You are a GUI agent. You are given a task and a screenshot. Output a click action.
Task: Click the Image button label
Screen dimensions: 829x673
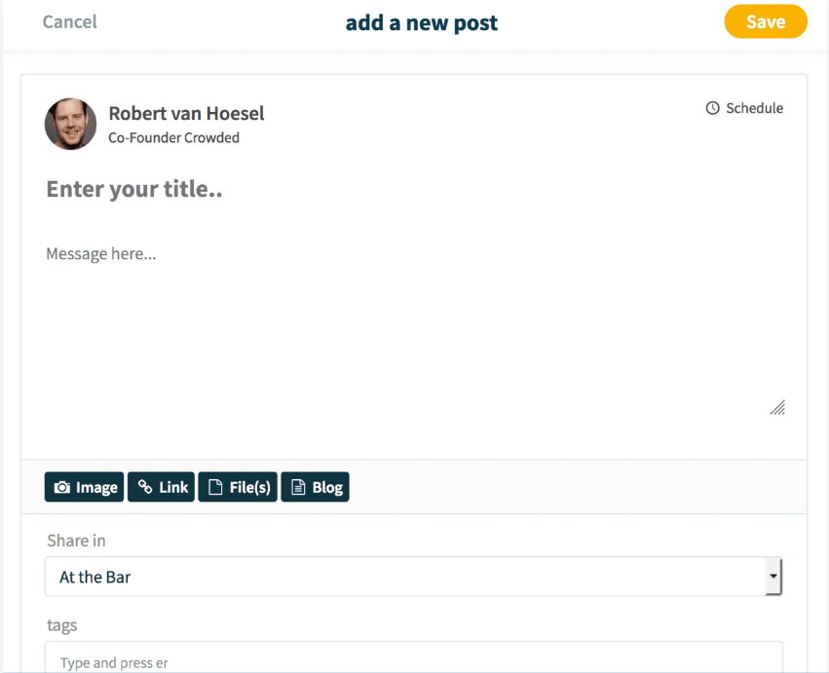[x=96, y=488]
